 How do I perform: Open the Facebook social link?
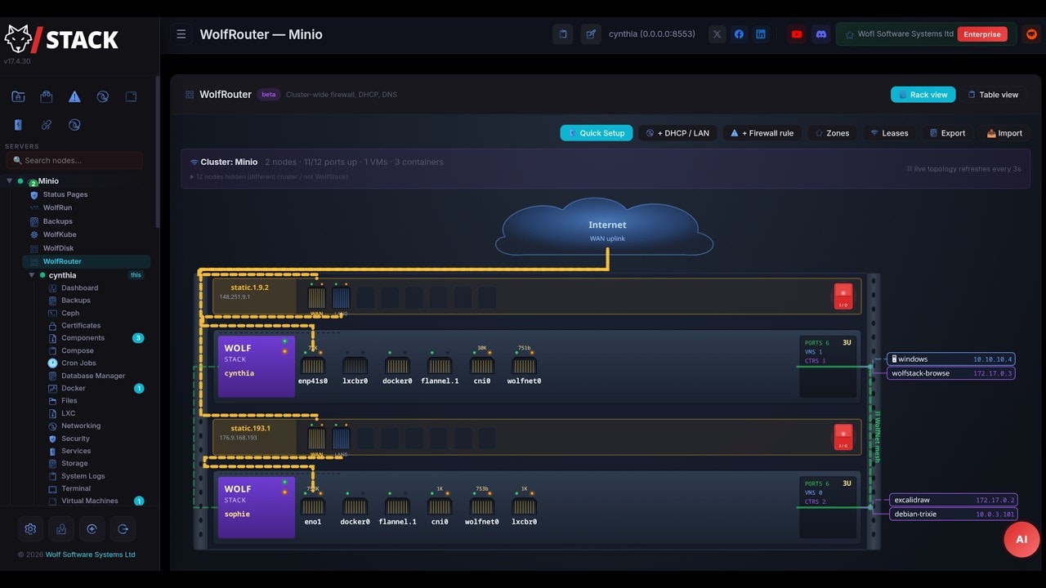[x=739, y=34]
